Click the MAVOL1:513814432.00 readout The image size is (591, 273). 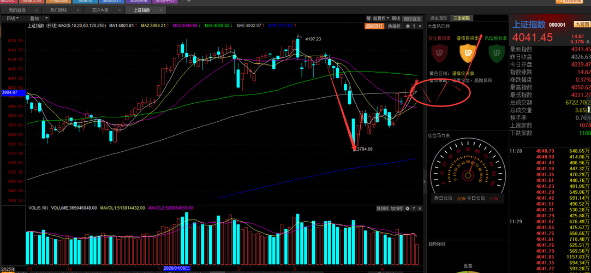point(122,208)
